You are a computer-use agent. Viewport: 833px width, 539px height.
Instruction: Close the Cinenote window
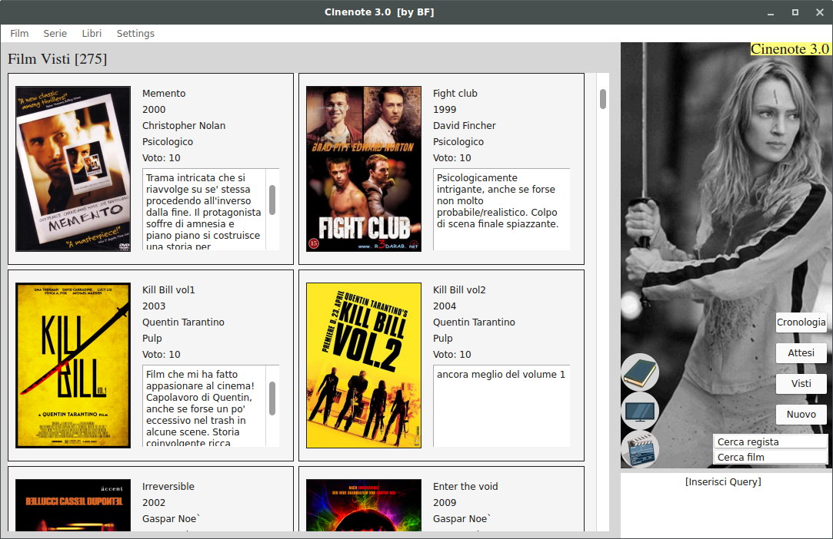(820, 12)
